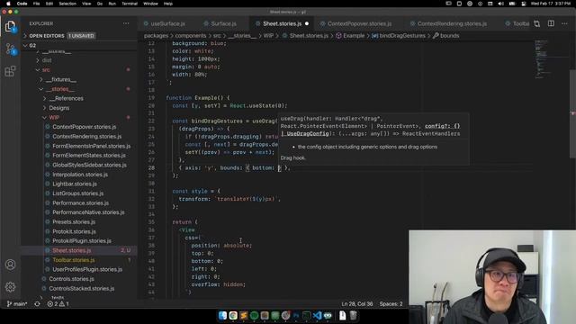Click the main branch indicator
This screenshot has width=576, height=324.
[17, 304]
